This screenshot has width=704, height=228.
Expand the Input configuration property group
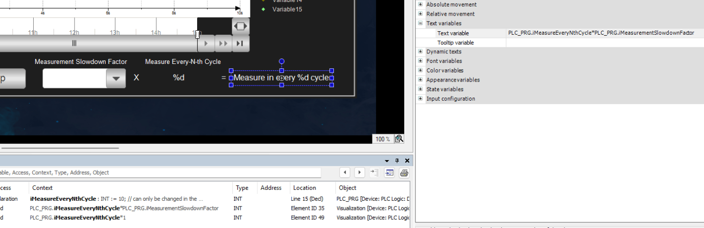pyautogui.click(x=420, y=99)
